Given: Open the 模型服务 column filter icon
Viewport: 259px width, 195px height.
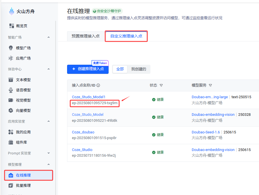Looking at the screenshot, I should (210, 85).
